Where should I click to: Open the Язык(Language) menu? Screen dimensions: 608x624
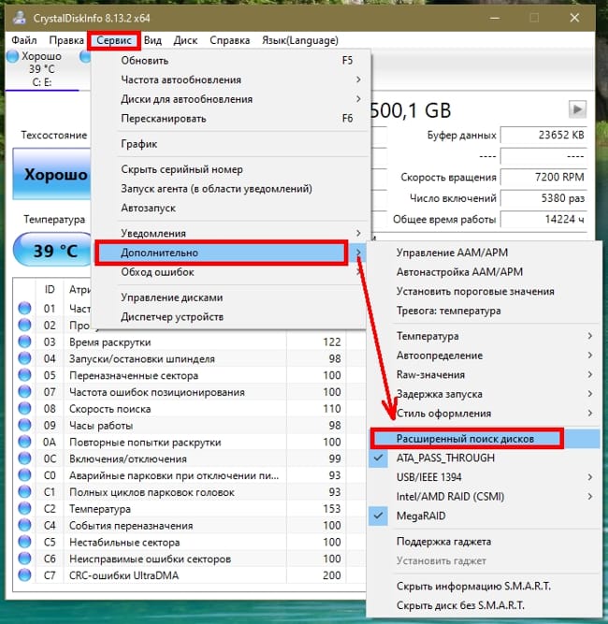click(x=300, y=40)
